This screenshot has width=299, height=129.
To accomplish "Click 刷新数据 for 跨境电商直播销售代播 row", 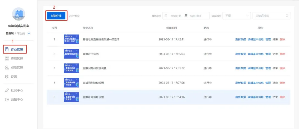I will click(241, 39).
